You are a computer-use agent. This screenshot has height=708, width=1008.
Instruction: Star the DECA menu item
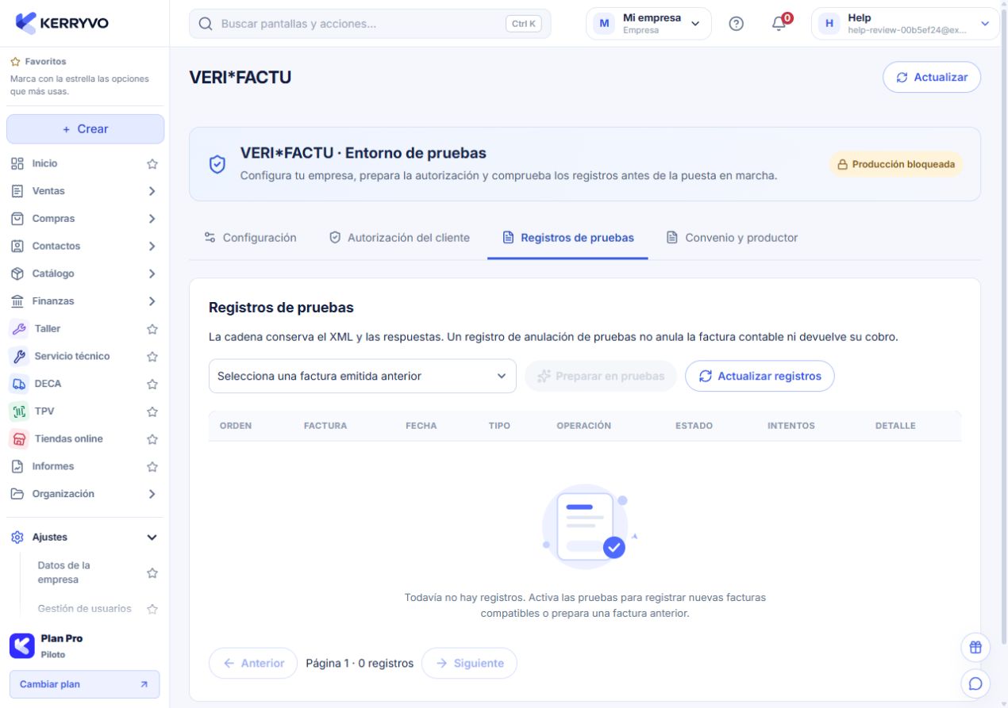pyautogui.click(x=152, y=384)
